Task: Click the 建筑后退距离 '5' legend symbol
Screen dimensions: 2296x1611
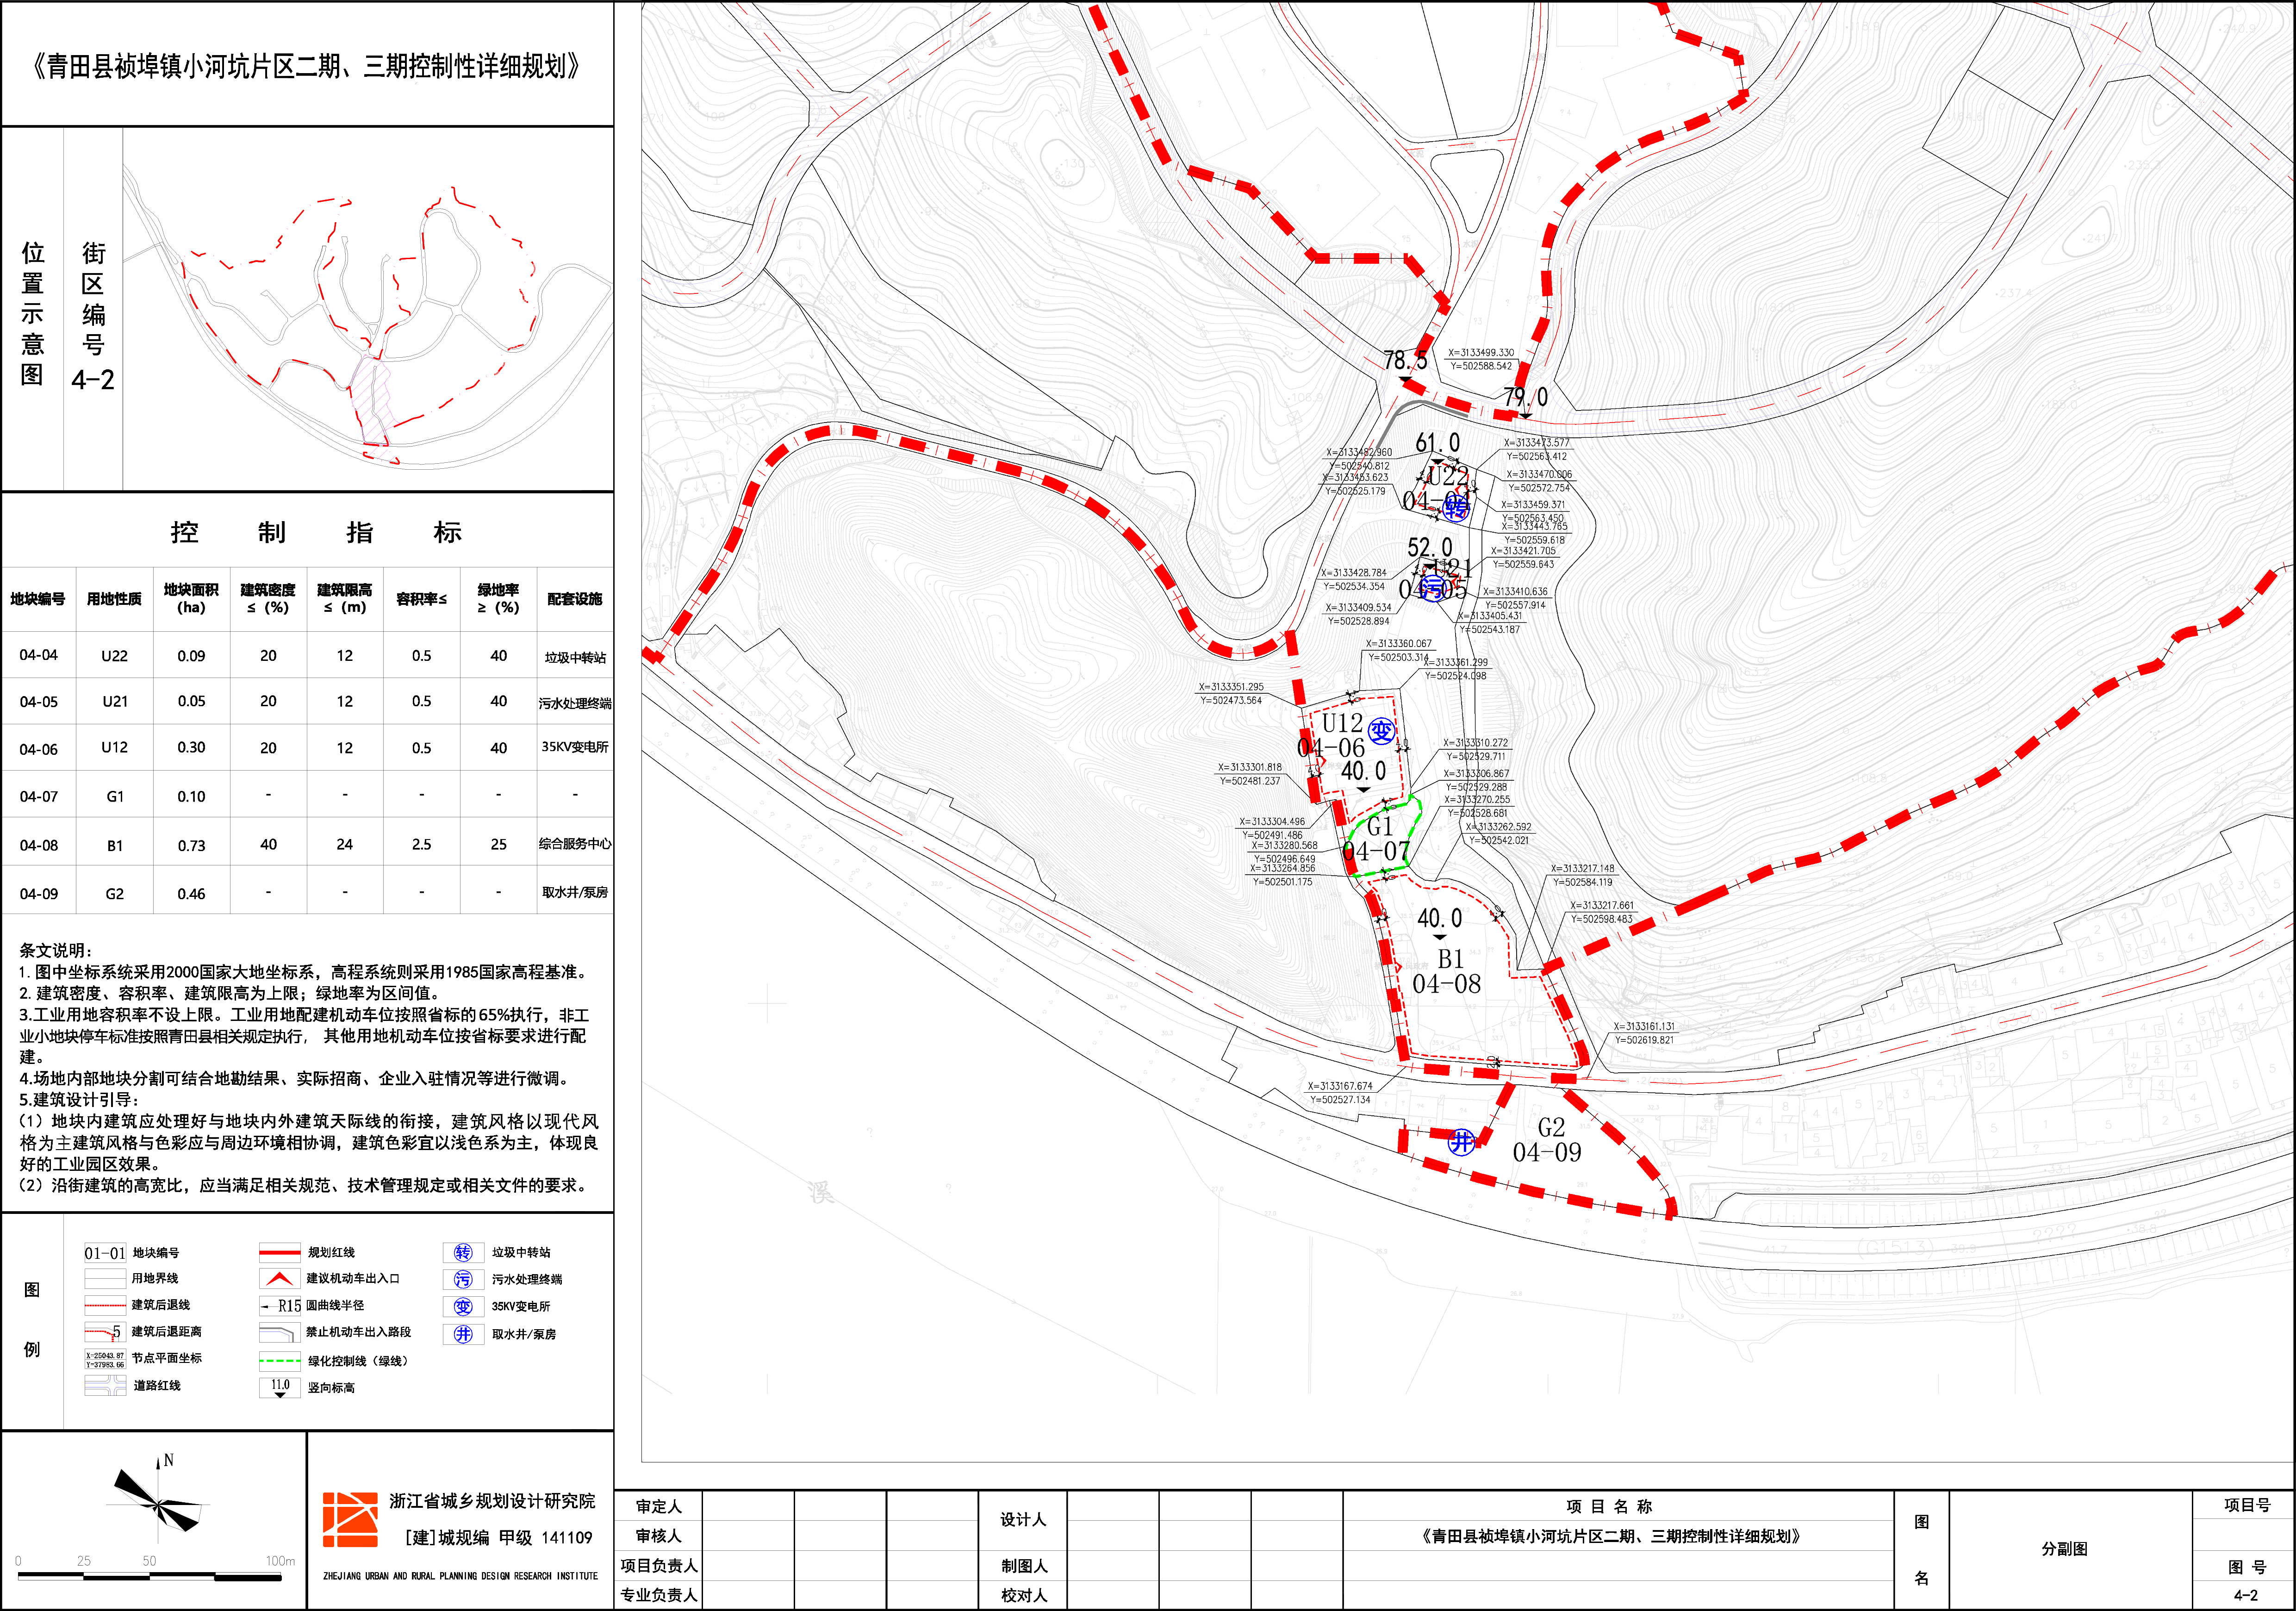Action: (105, 1332)
